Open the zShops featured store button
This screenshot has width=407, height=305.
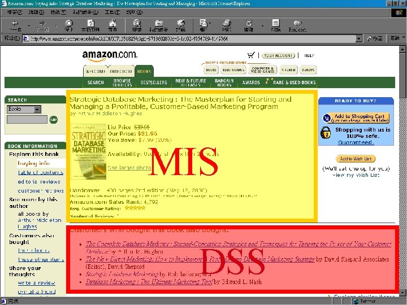(x=308, y=70)
